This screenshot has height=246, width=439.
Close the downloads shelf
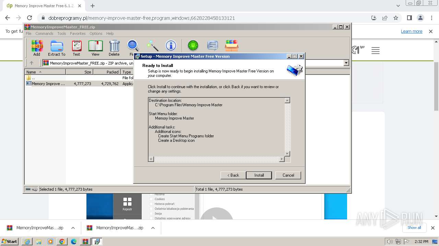[x=433, y=228]
